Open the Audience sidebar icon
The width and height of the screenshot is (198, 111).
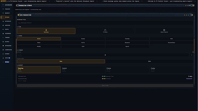(3, 33)
